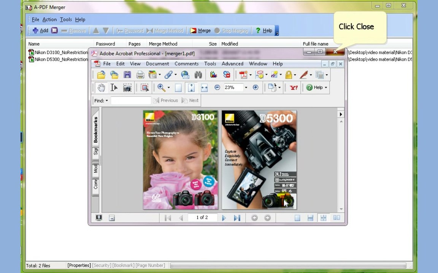The image size is (438, 273).
Task: Click the Open web page icon in Acrobat
Action: pyautogui.click(x=114, y=75)
